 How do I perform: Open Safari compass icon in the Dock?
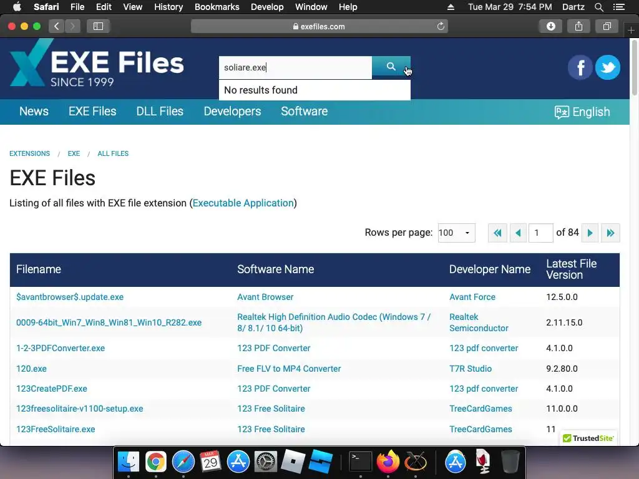tap(183, 462)
